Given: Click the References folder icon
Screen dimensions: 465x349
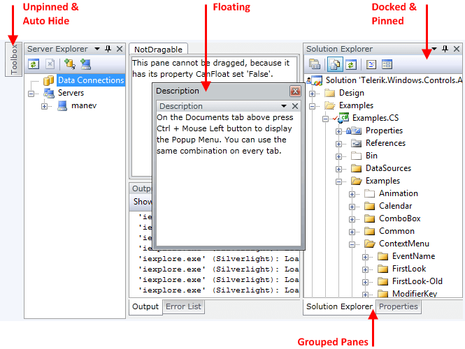Looking at the screenshot, I should (x=357, y=143).
